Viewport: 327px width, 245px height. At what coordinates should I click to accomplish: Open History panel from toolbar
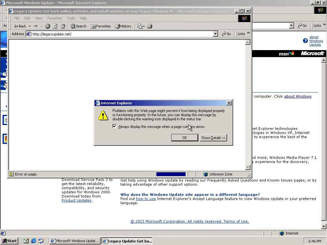pyautogui.click(x=123, y=26)
